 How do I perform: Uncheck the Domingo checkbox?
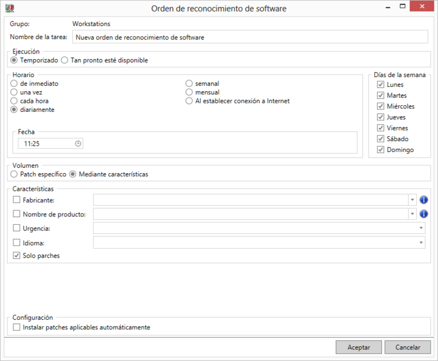380,150
